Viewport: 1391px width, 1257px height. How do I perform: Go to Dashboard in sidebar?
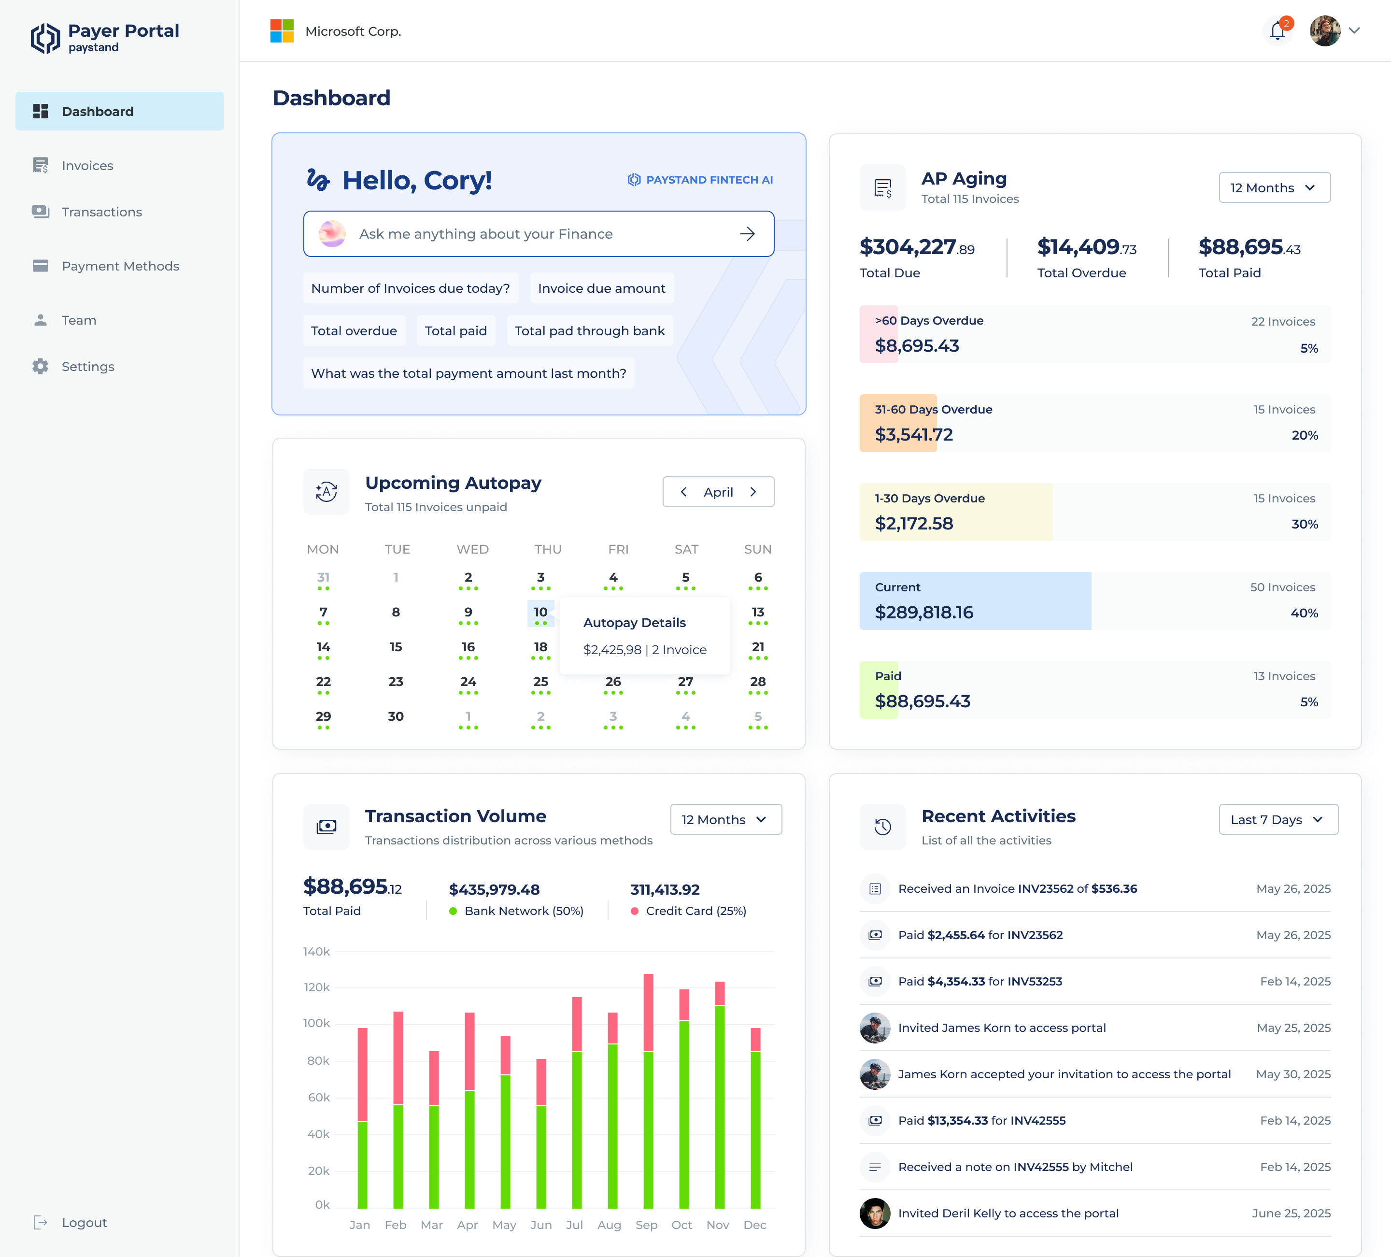[119, 111]
